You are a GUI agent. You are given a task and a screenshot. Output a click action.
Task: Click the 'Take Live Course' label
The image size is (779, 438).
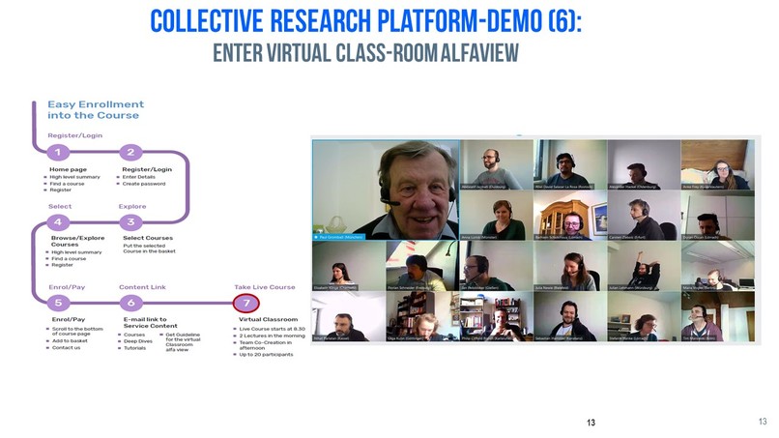tap(265, 287)
